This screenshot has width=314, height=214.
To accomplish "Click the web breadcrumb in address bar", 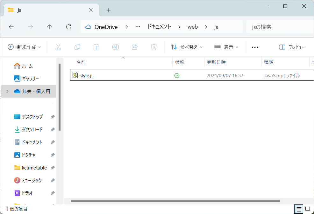I will coord(192,27).
